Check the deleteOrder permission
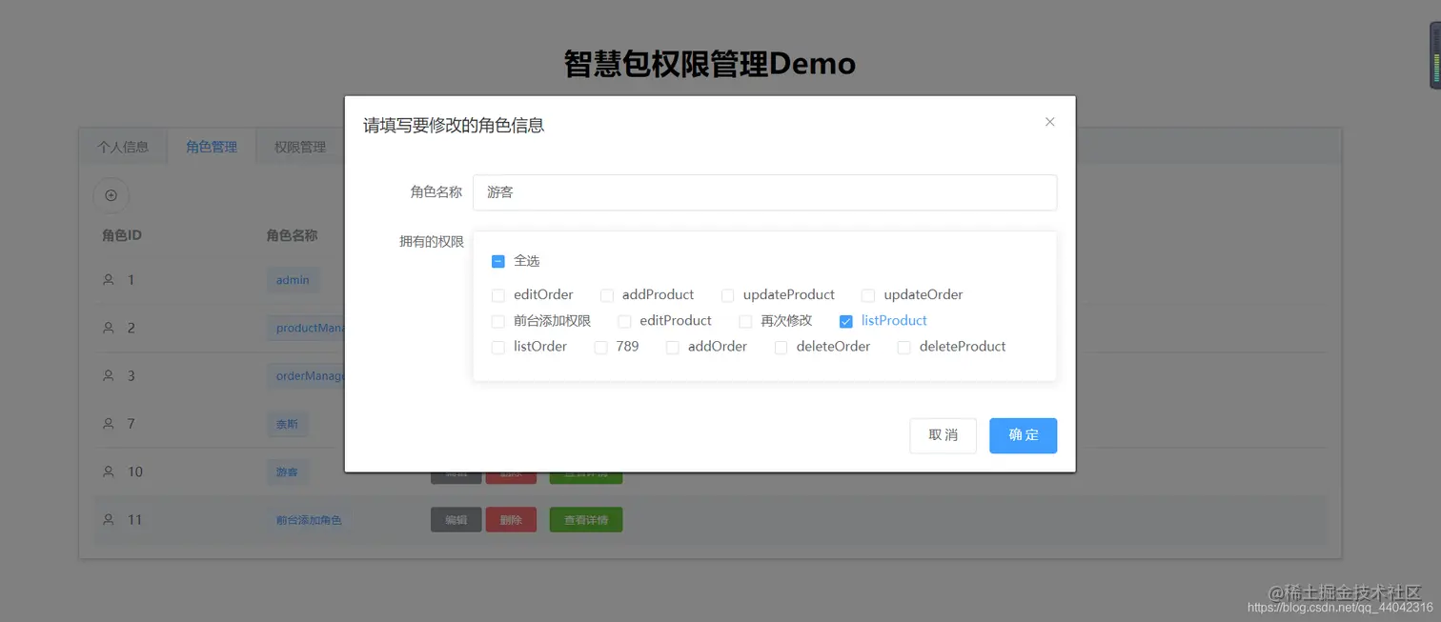This screenshot has width=1441, height=622. pyautogui.click(x=781, y=347)
